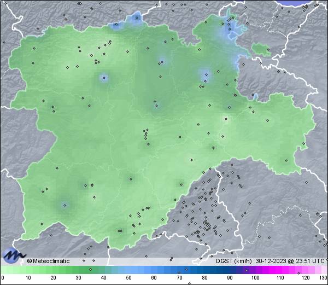Click the station marker in the isolated green enclave
Image resolution: width=328 pixels, height=285 pixels.
click(x=268, y=50)
